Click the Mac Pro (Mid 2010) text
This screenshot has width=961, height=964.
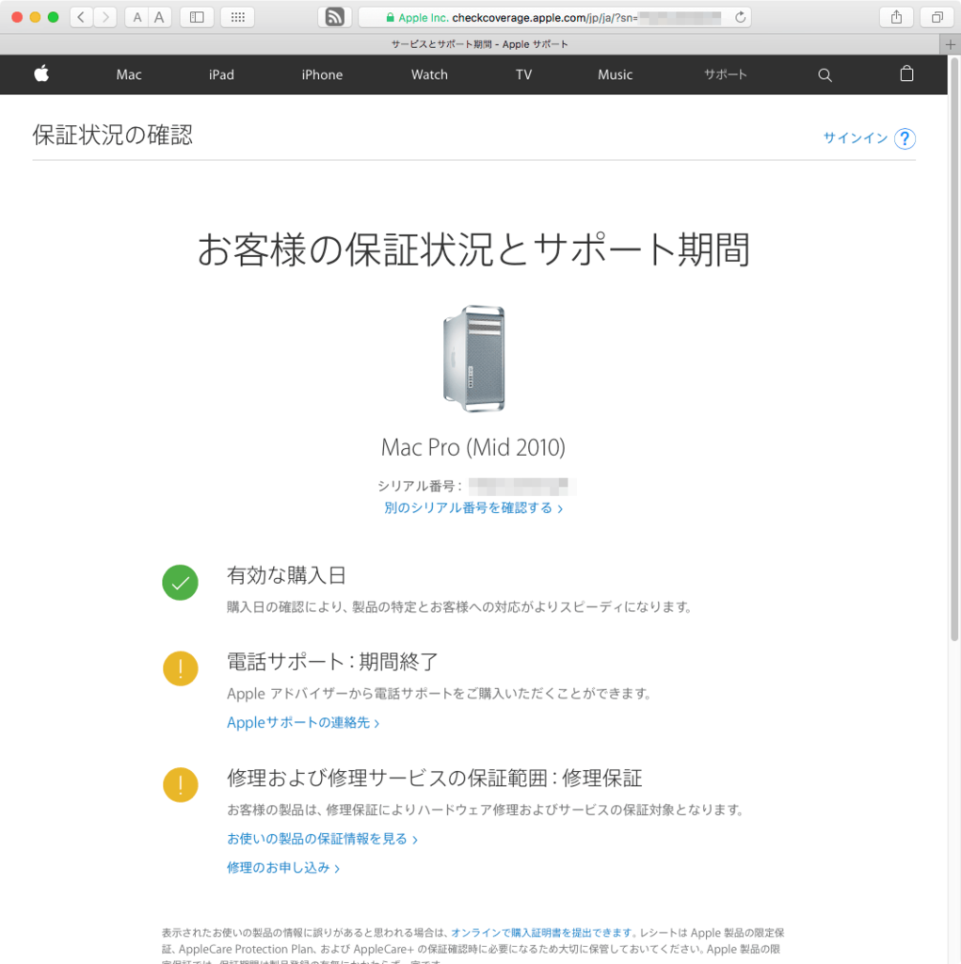pos(472,447)
